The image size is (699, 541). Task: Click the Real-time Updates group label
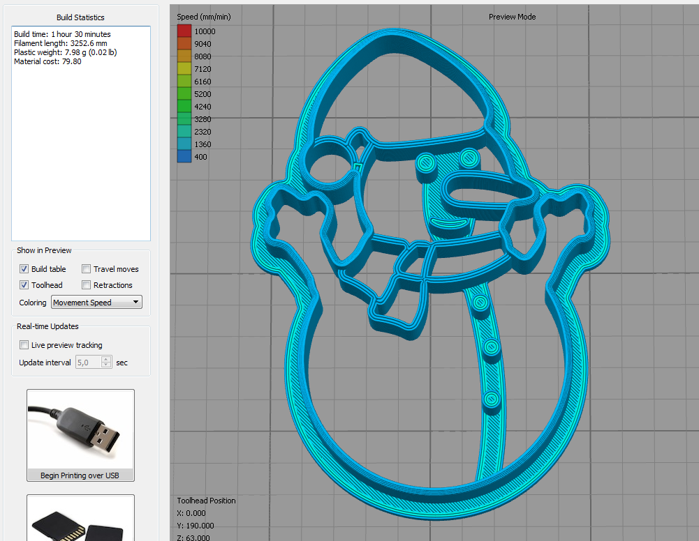click(47, 326)
